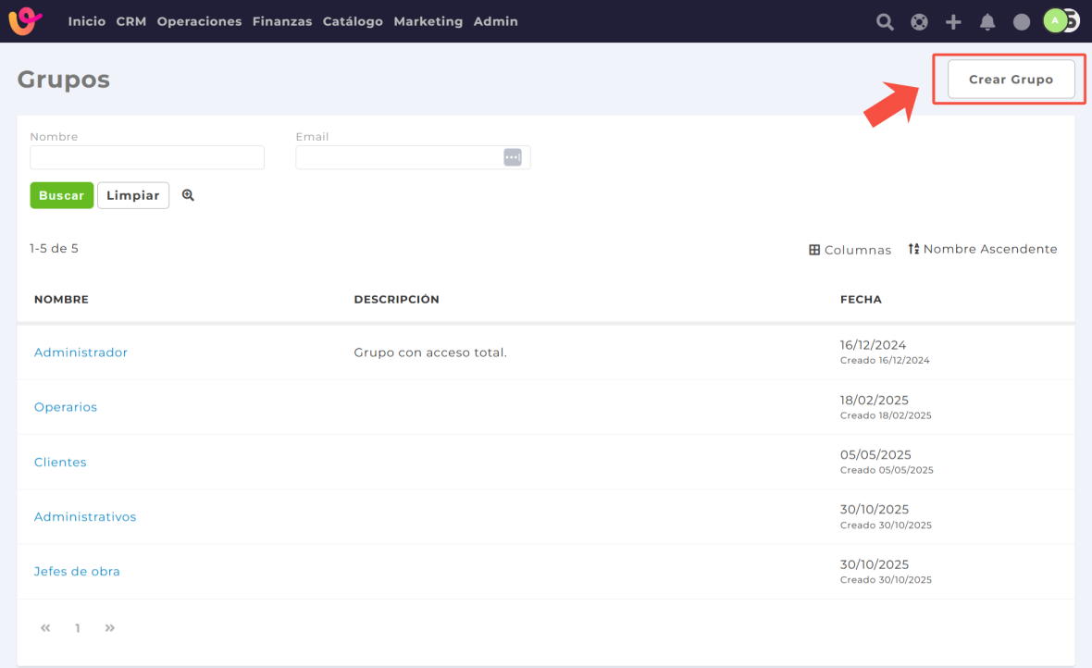Open the Finanzas menu
This screenshot has height=668, width=1092.
(282, 21)
